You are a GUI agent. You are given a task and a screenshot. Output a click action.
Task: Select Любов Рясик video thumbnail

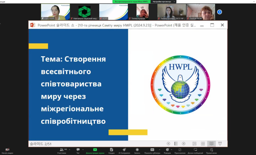point(201,12)
